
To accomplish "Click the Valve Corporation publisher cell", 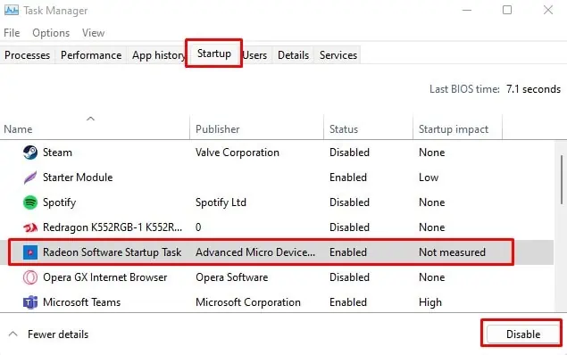I will [238, 153].
